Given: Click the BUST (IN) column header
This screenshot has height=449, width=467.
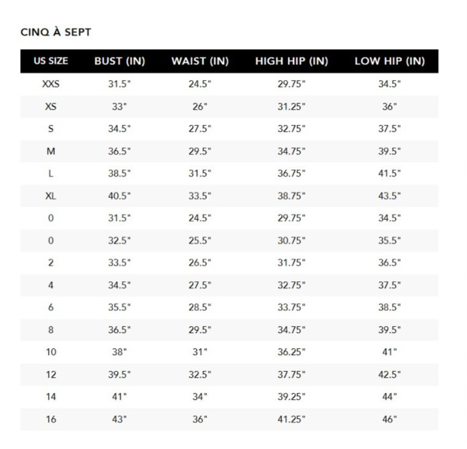Looking at the screenshot, I should (120, 62).
